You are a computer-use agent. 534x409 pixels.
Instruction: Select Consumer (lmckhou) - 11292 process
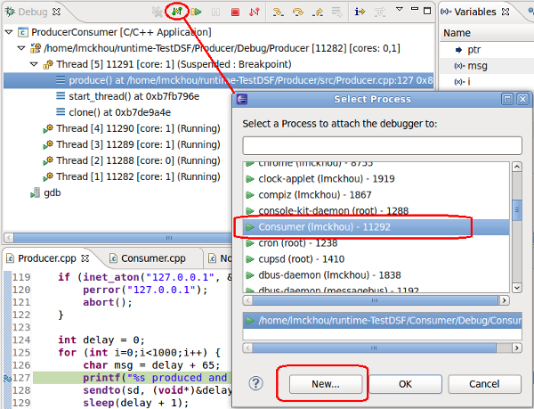(x=376, y=227)
